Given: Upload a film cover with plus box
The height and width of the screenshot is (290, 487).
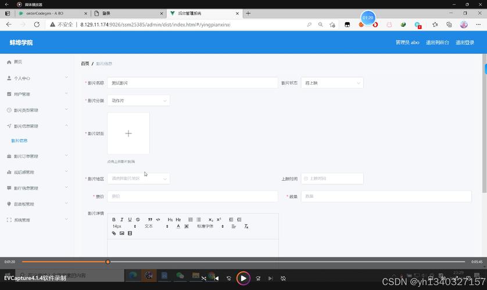Looking at the screenshot, I should click(x=128, y=133).
